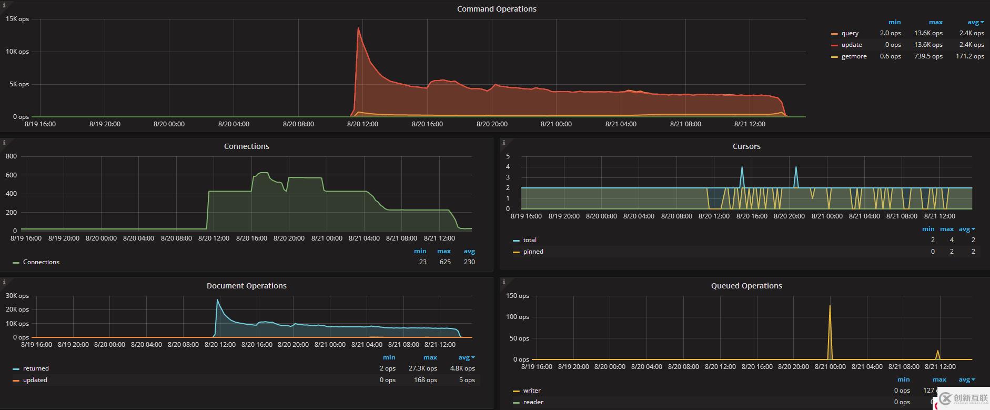Toggle the query series in legend
The width and height of the screenshot is (990, 410).
tap(850, 33)
